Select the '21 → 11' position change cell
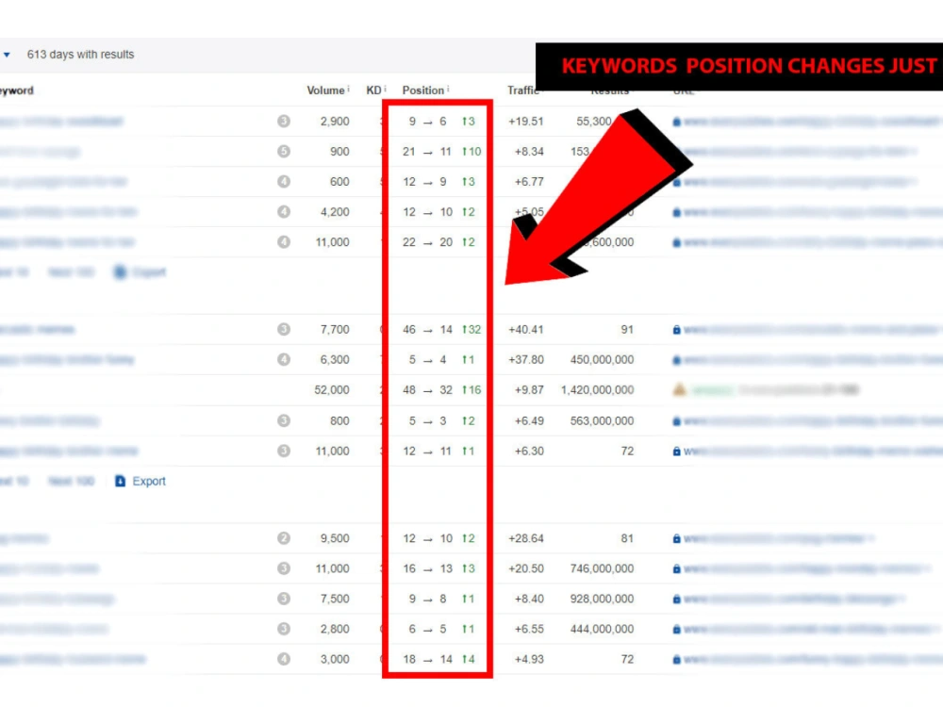 (441, 152)
